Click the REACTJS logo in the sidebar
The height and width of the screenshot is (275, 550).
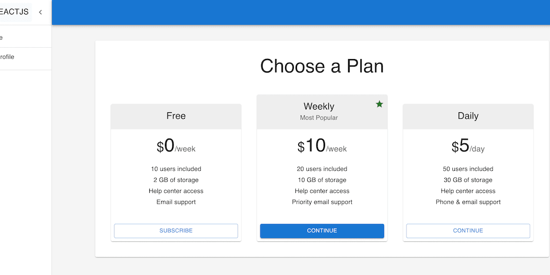point(15,12)
